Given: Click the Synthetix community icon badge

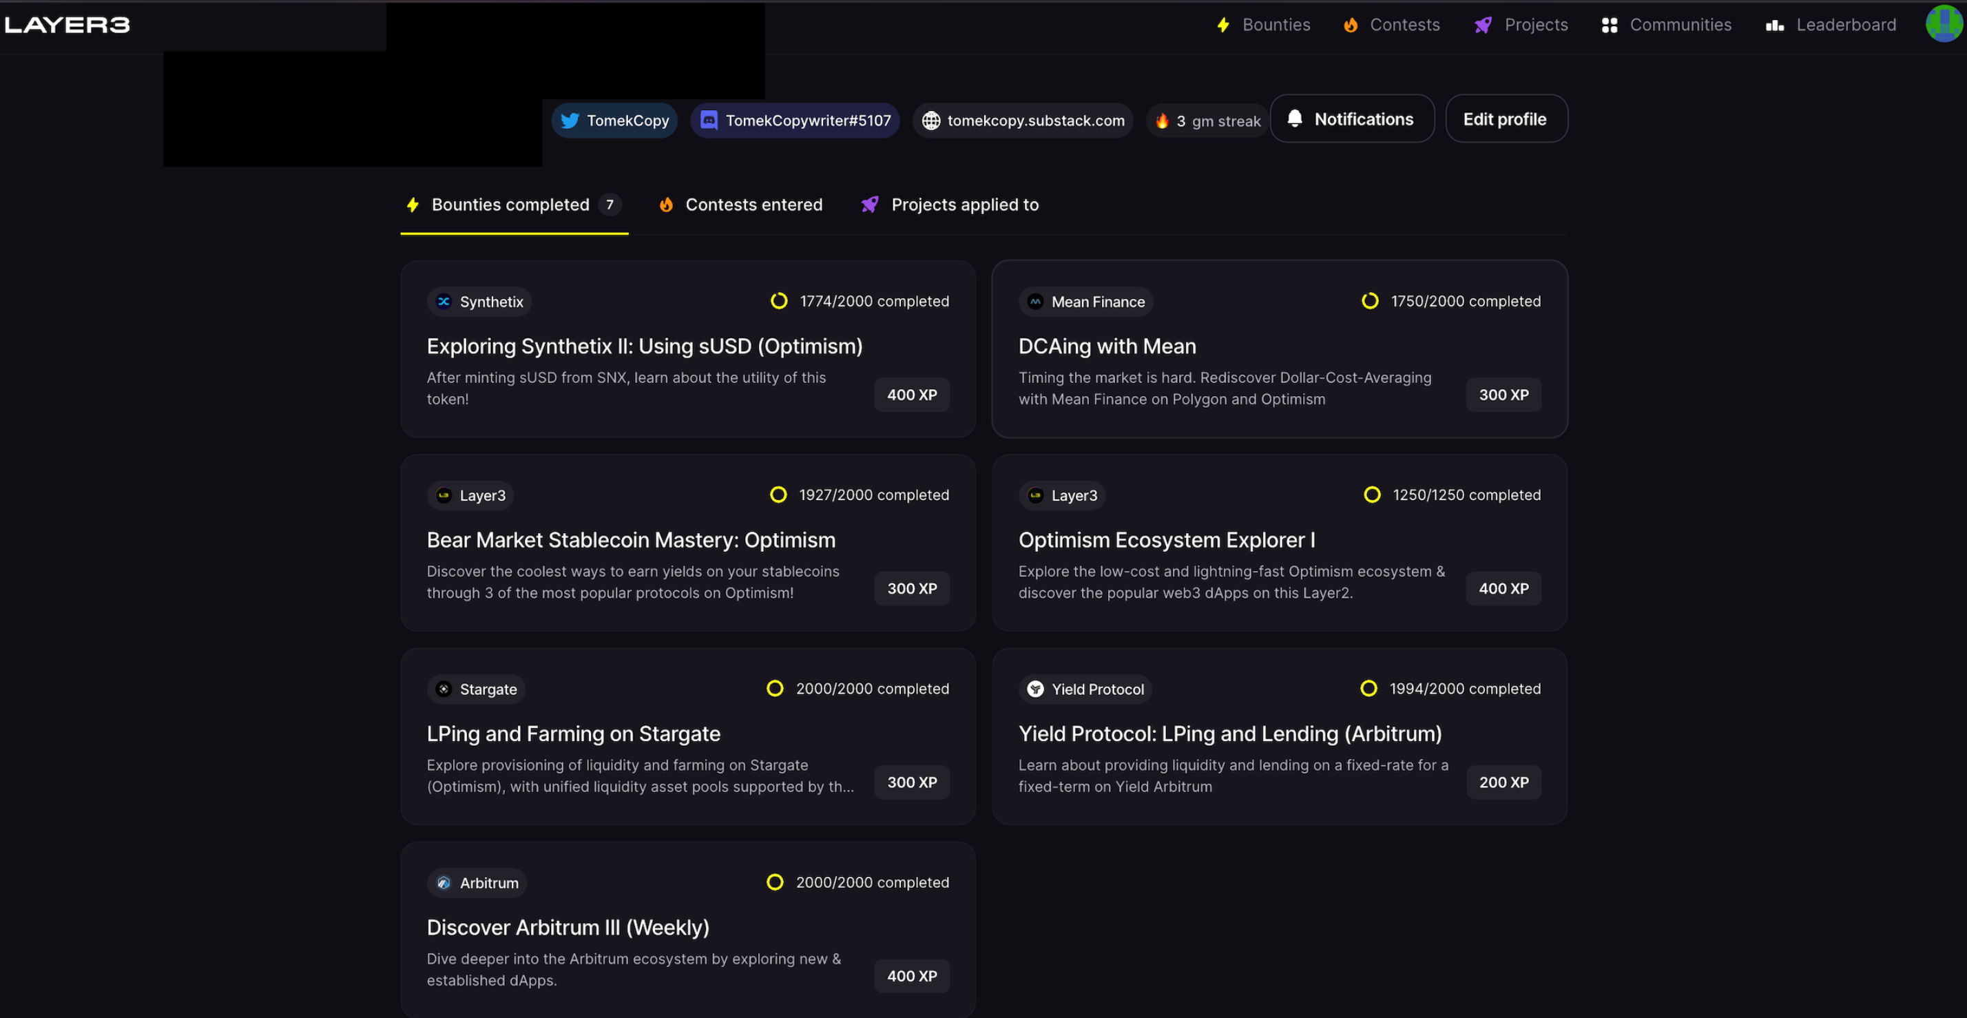Looking at the screenshot, I should [x=444, y=302].
